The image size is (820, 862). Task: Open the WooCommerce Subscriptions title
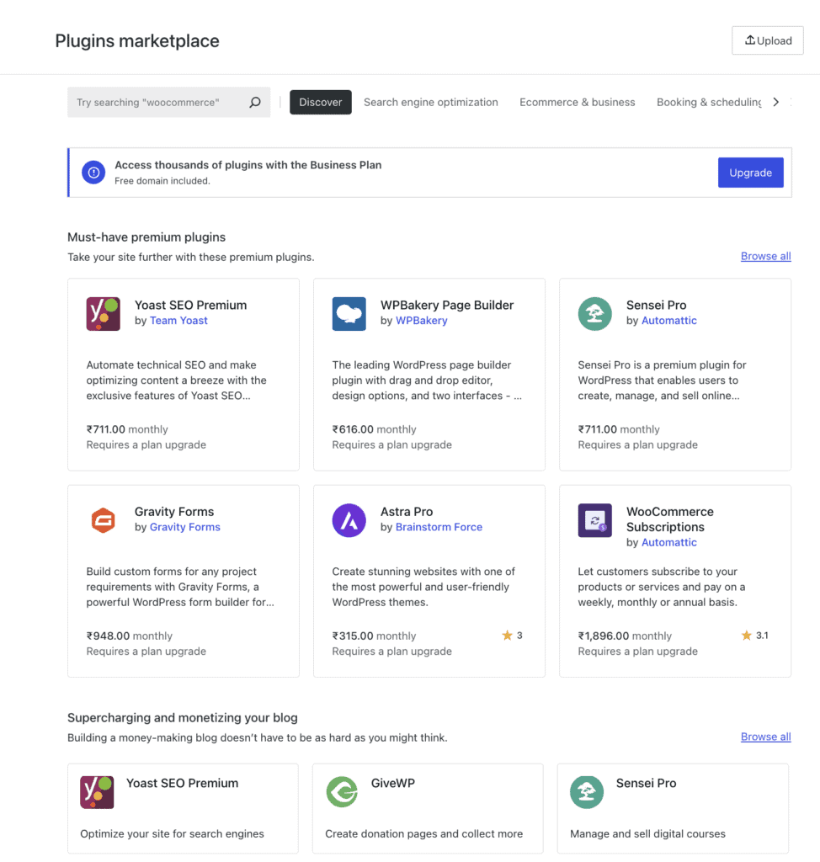(670, 519)
